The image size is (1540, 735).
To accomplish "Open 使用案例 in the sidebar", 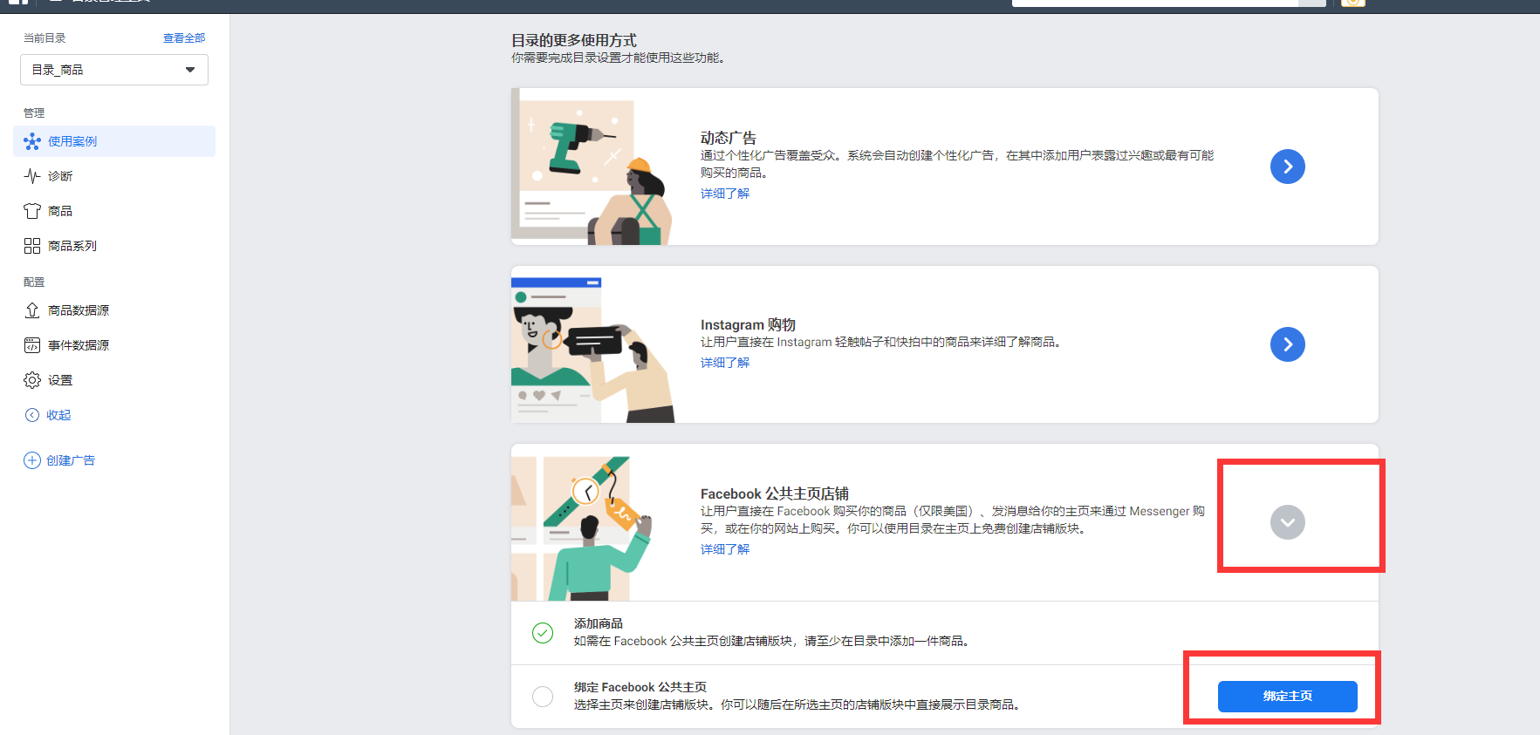I will coord(114,141).
